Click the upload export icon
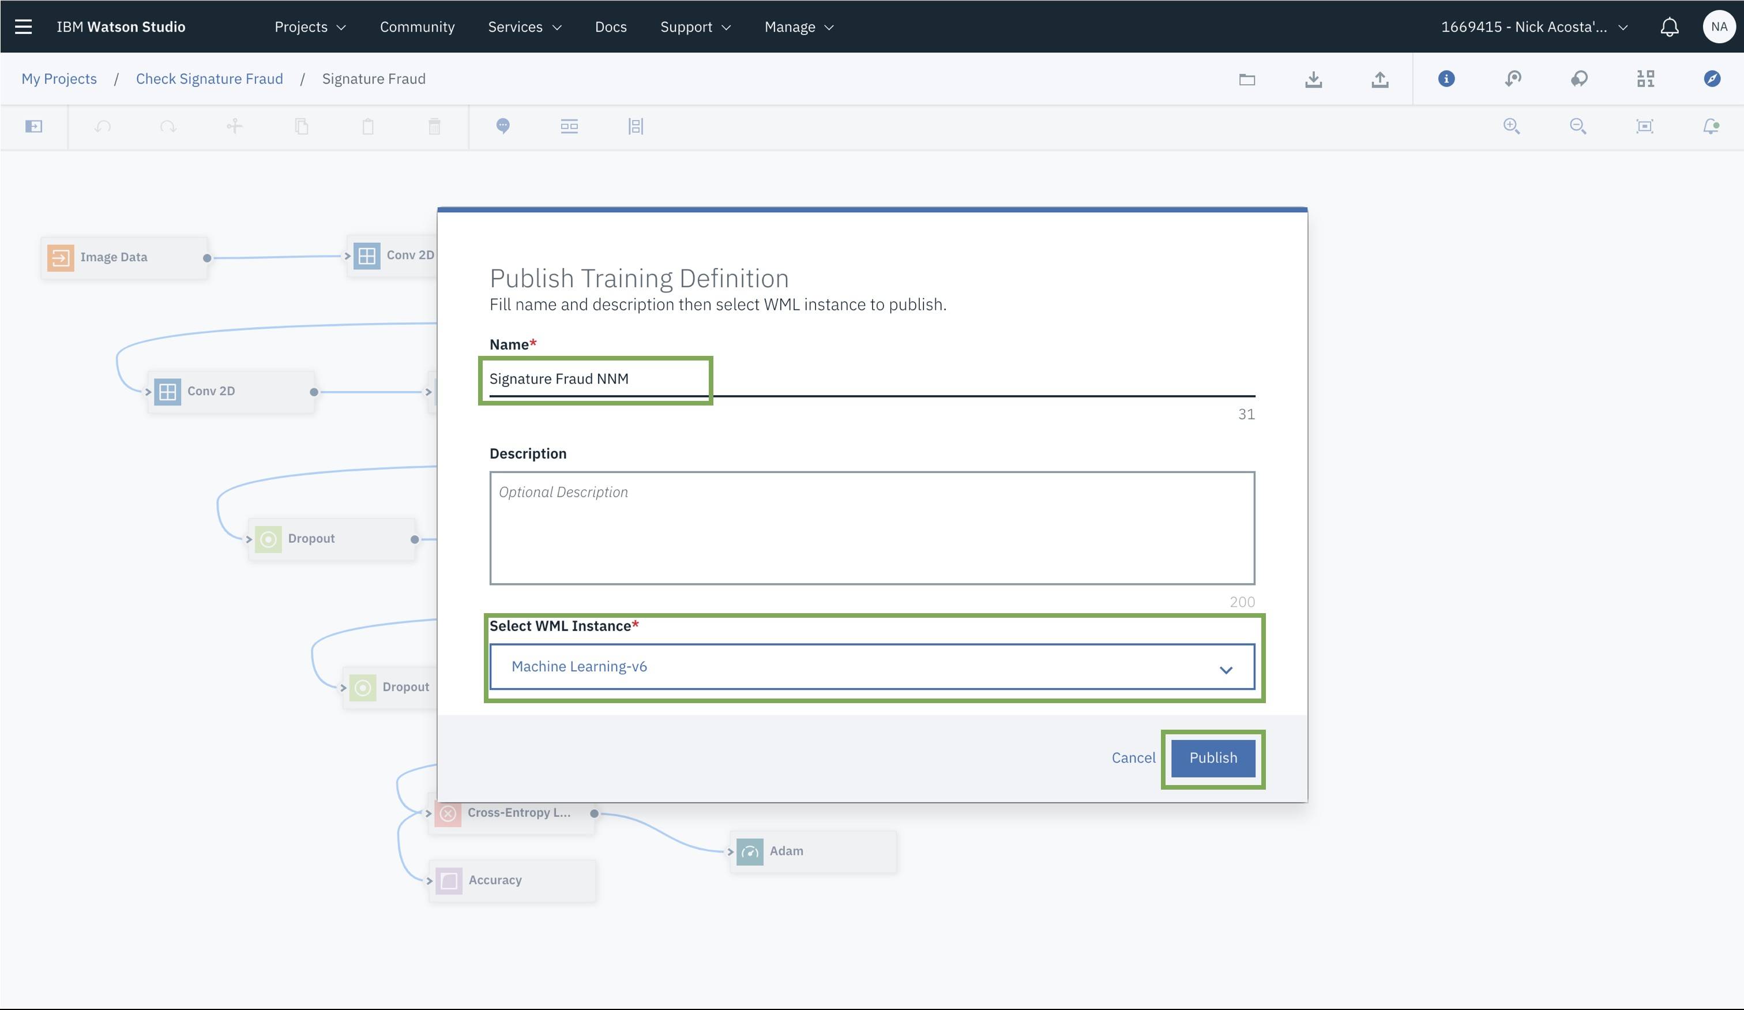 point(1380,79)
